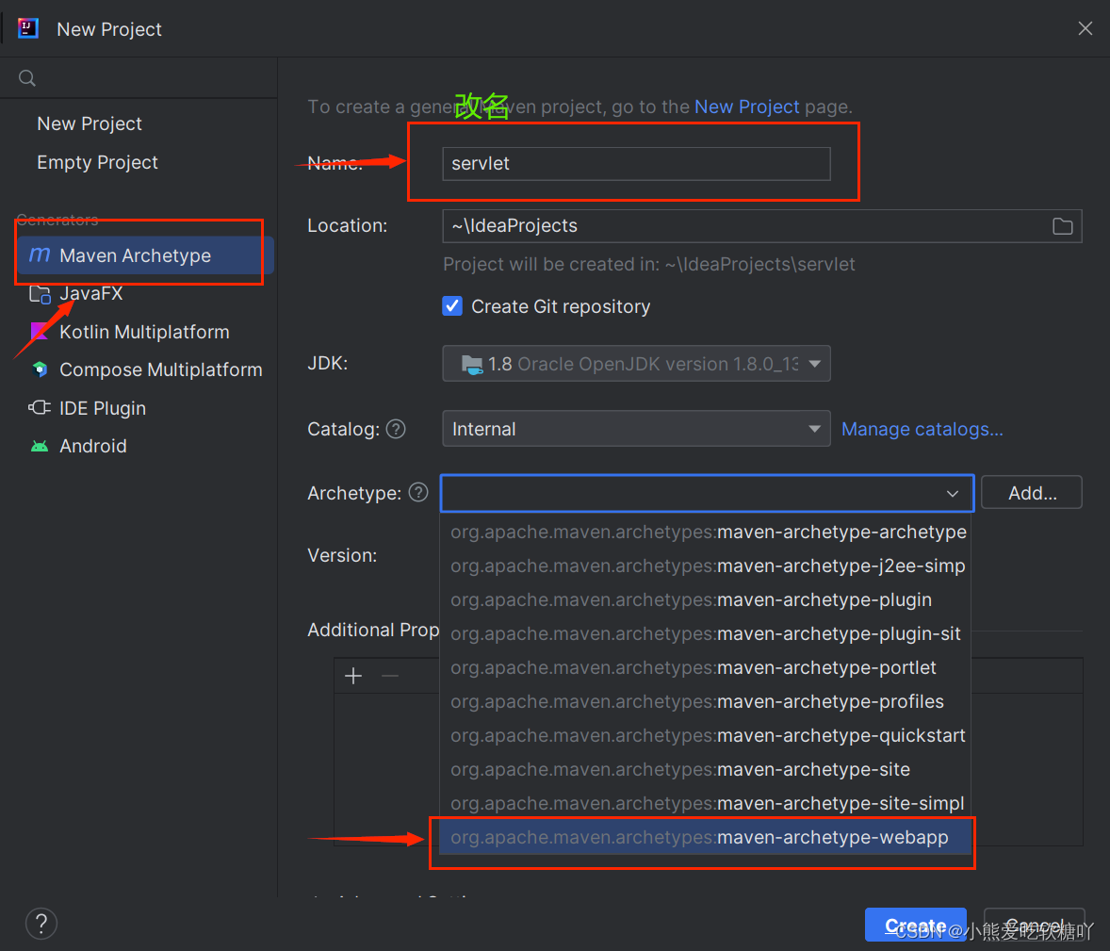Choose maven-archetype-plugin-site option

(705, 633)
